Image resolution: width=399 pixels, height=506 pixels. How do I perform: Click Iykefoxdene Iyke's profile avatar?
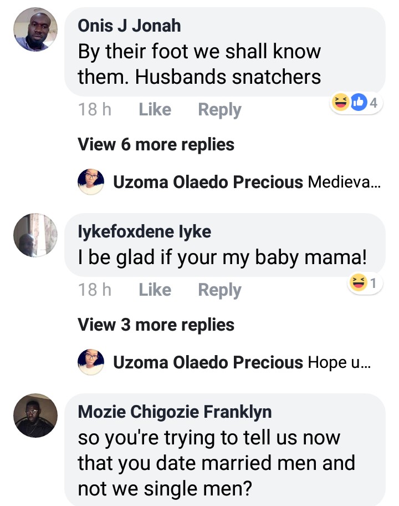(x=35, y=235)
